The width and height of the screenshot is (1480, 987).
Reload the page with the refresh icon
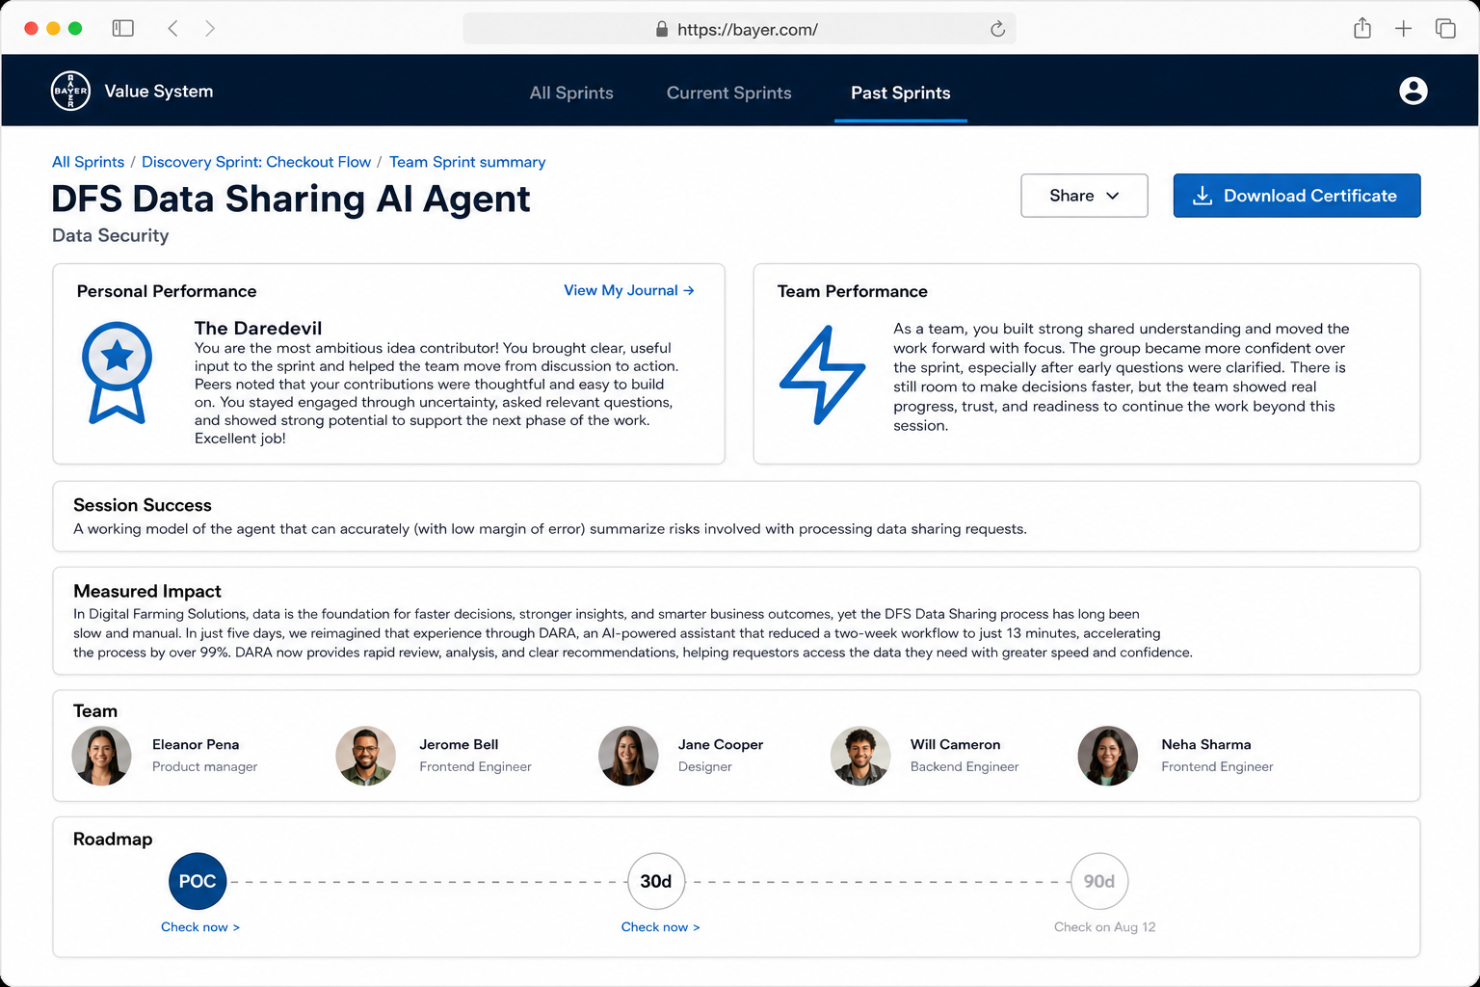(x=997, y=29)
